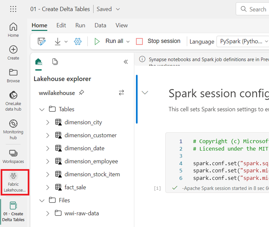Open the Monitoring hub
Screen dimensions: 269x227
13,130
